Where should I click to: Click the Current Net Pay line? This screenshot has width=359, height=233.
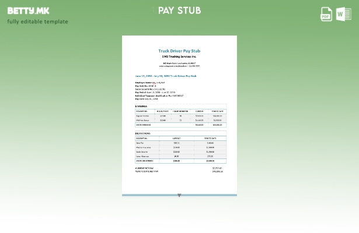(x=179, y=168)
